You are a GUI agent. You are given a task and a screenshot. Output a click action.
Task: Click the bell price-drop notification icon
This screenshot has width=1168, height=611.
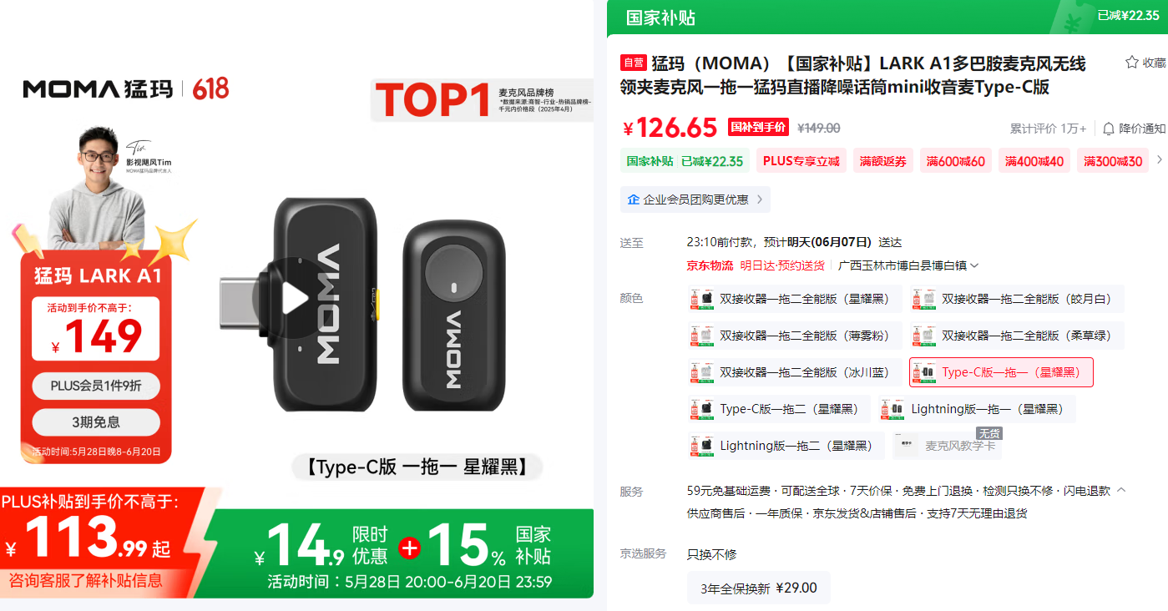[x=1109, y=129]
